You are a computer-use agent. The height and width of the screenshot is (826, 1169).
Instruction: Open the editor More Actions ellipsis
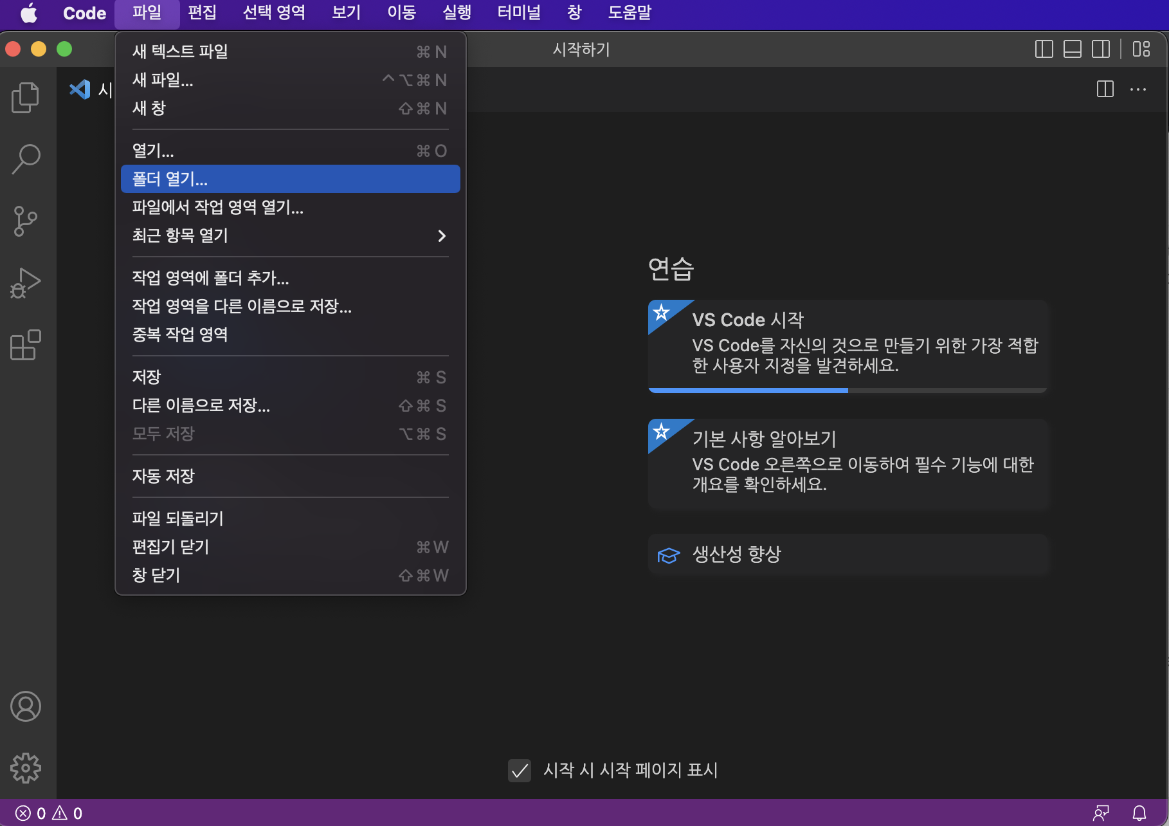[x=1138, y=89]
